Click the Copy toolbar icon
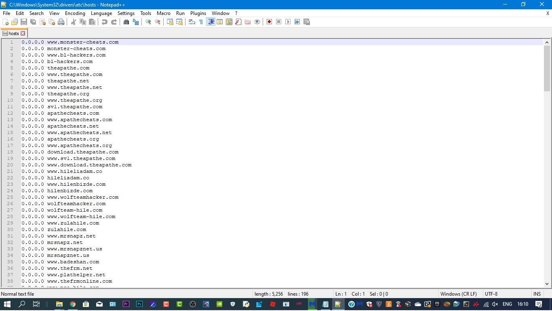The image size is (552, 311). point(83,22)
